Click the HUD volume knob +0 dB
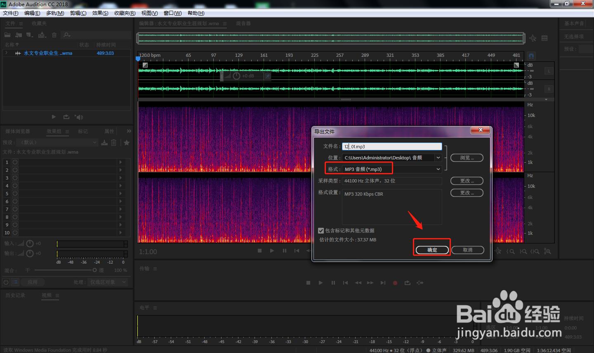 236,76
